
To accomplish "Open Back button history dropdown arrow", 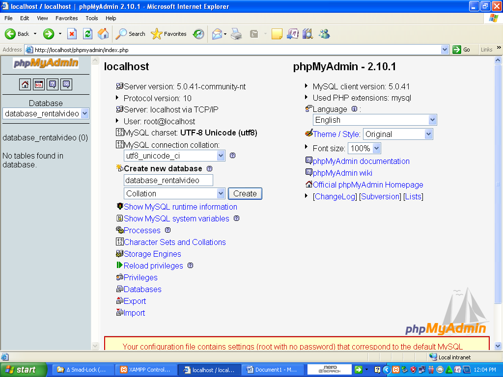I will (x=35, y=34).
